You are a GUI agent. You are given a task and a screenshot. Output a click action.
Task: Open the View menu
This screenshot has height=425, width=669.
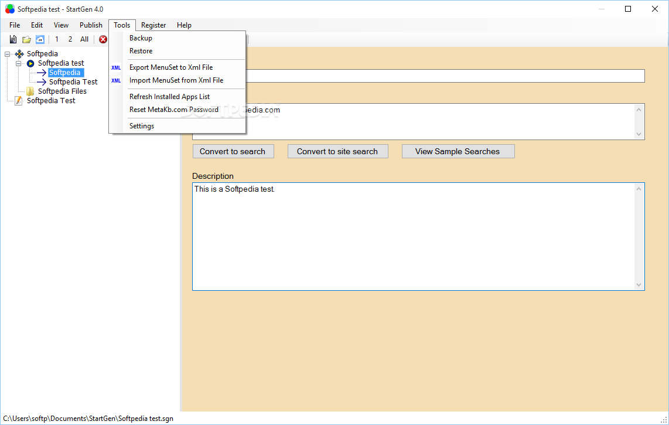coord(61,25)
